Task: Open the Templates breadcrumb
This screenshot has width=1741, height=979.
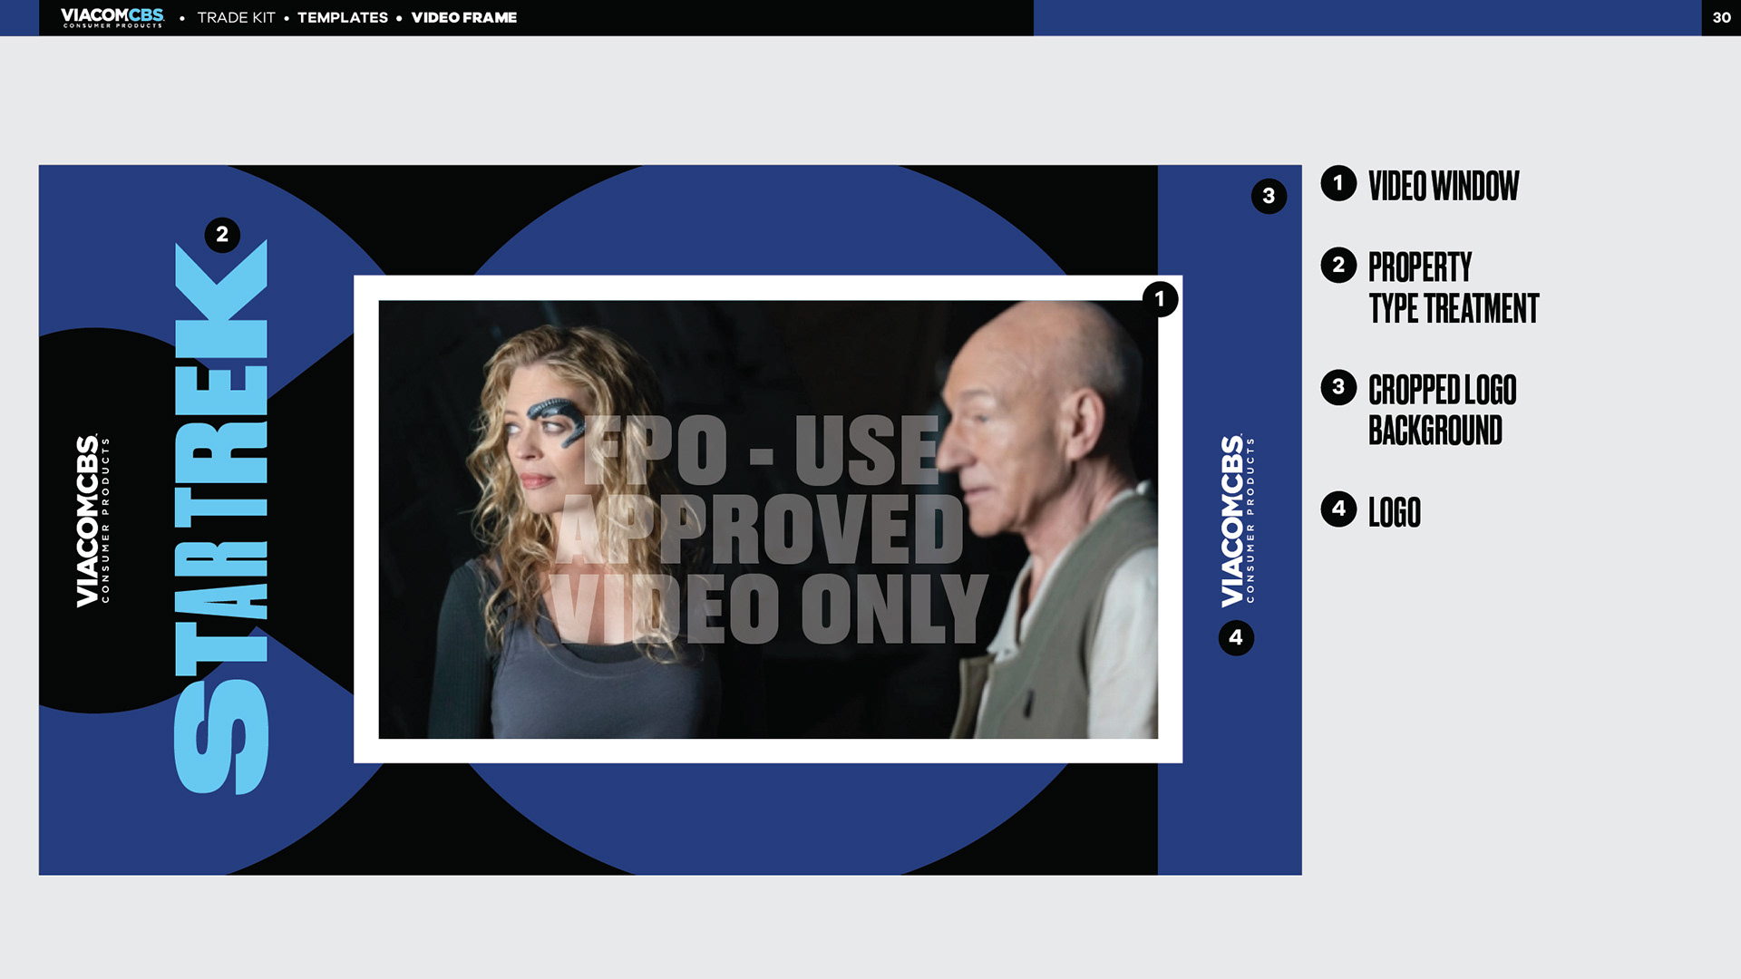Action: tap(343, 17)
